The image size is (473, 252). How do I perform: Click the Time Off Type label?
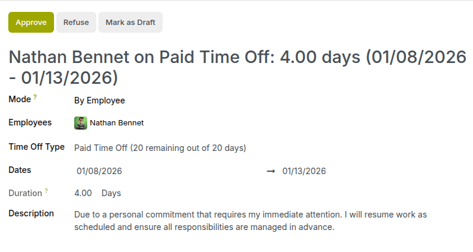(36, 147)
